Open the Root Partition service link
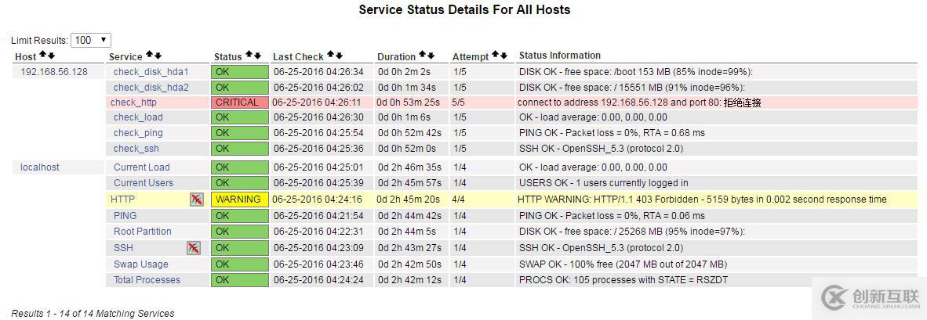The width and height of the screenshot is (927, 320). (142, 232)
